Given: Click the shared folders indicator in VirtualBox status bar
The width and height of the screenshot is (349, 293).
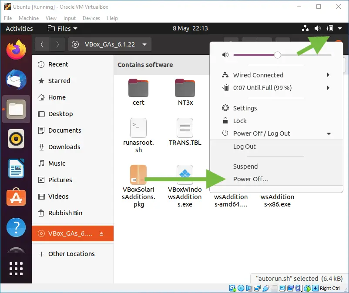Looking at the screenshot, I should (274, 288).
